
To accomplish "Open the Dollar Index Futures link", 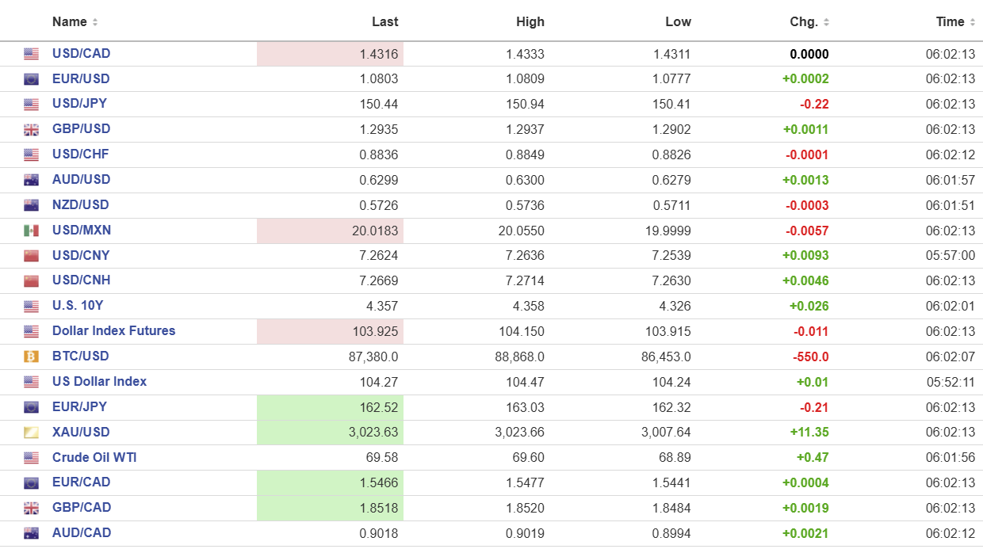I will pyautogui.click(x=113, y=331).
